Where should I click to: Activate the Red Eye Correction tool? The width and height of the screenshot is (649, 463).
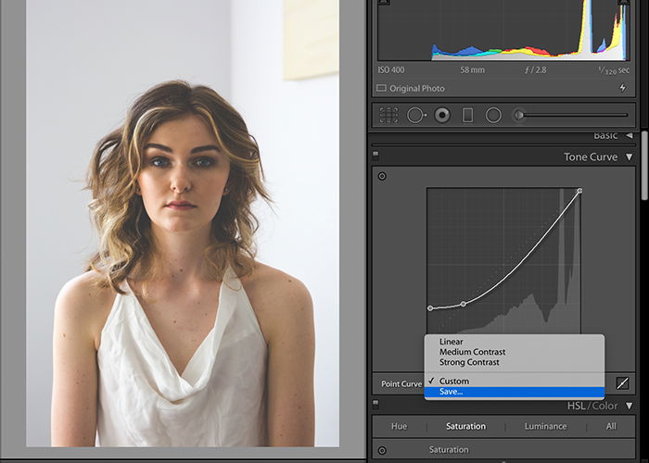(x=442, y=115)
